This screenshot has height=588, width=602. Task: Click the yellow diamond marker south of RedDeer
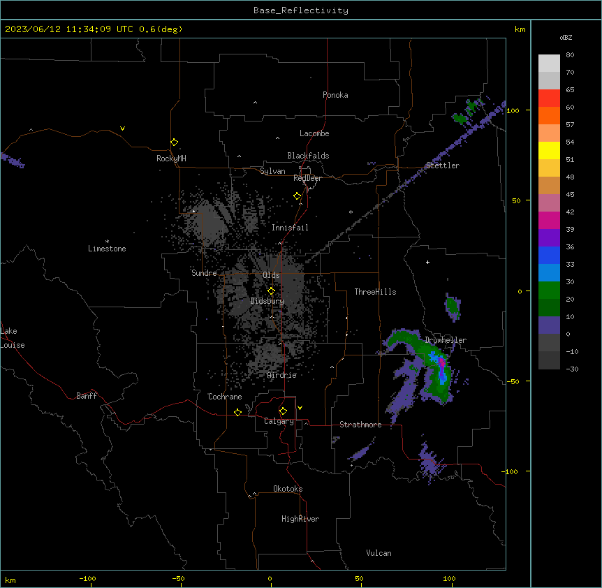(297, 196)
